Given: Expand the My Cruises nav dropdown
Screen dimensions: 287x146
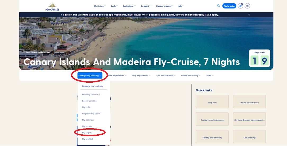Looking at the screenshot, I should tap(100, 6).
